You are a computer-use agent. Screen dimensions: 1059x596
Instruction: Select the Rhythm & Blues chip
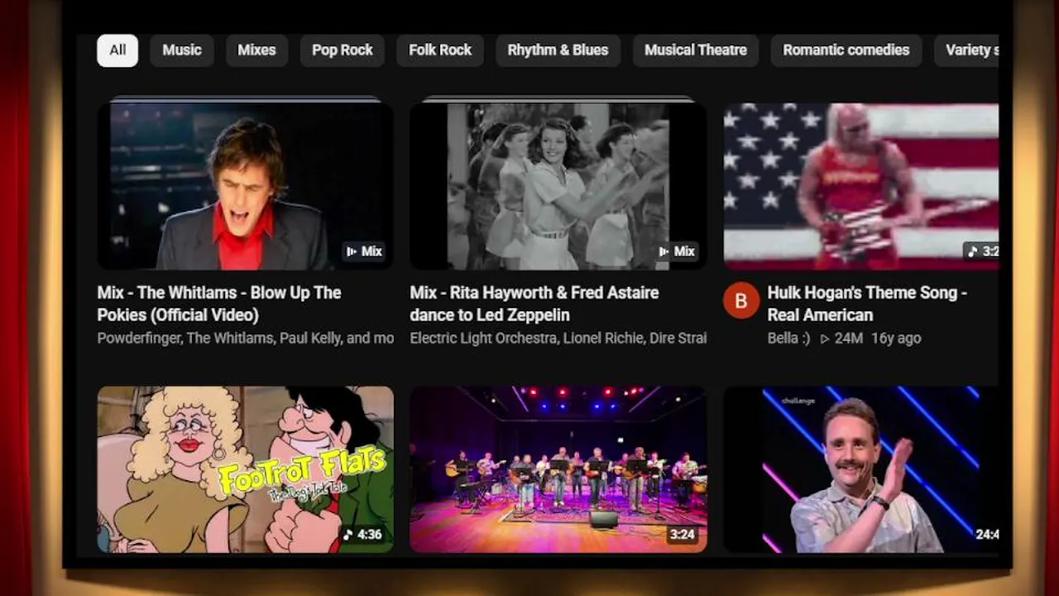(x=558, y=50)
